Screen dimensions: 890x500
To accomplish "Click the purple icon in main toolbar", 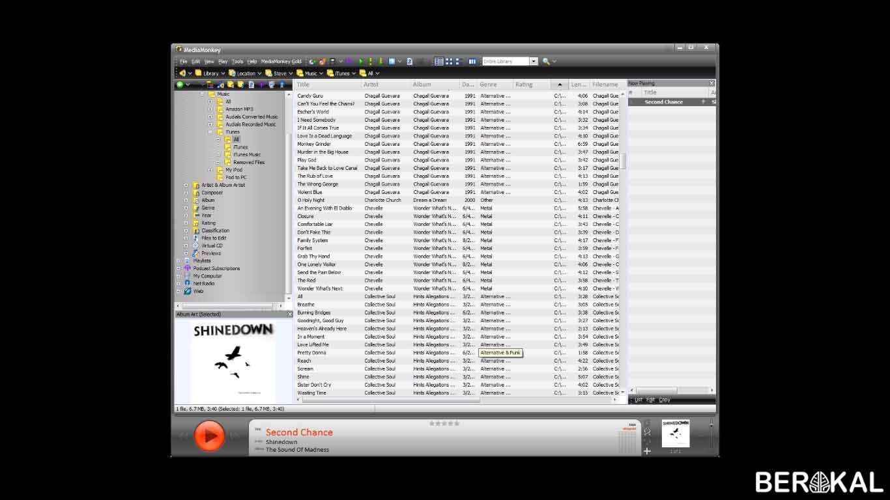I will [349, 61].
